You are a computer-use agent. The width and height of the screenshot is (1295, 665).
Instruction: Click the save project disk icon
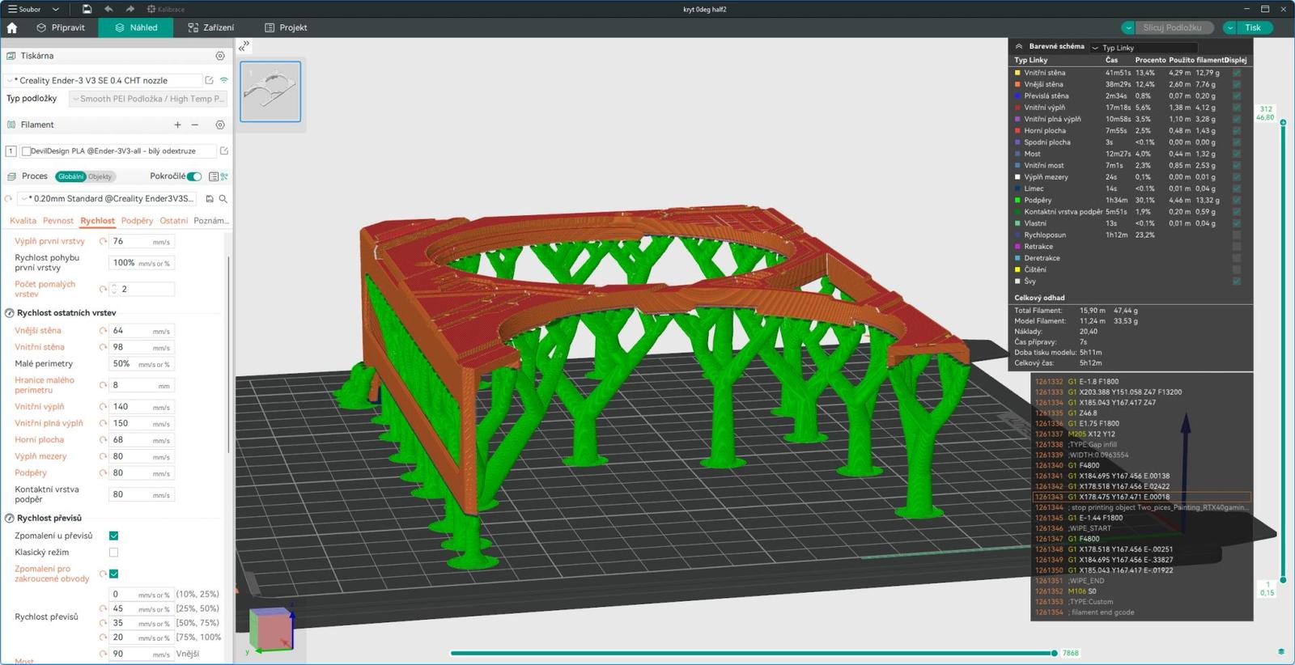tap(87, 9)
